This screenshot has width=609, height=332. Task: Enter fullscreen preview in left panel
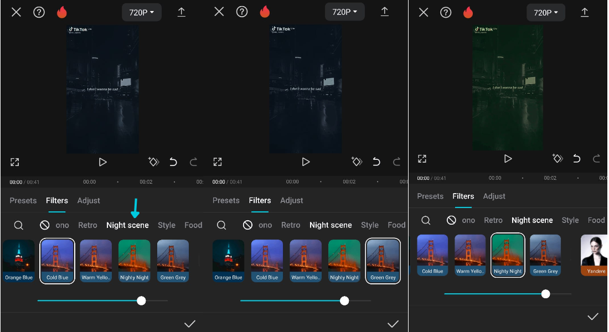tap(15, 162)
